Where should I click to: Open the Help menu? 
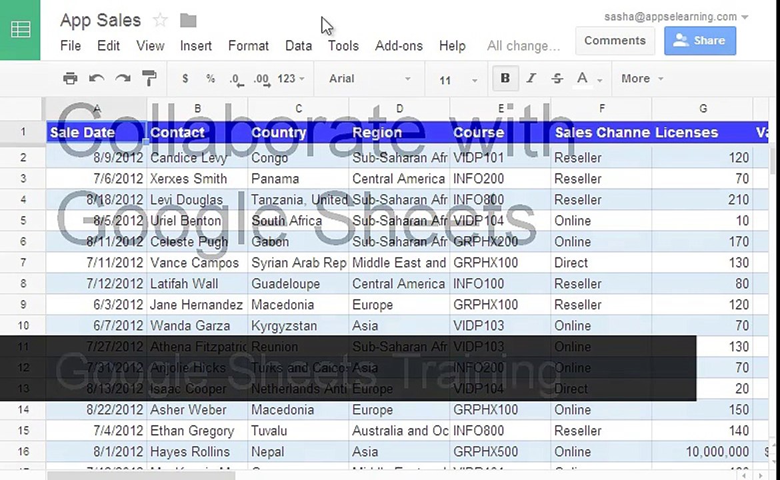pos(452,46)
